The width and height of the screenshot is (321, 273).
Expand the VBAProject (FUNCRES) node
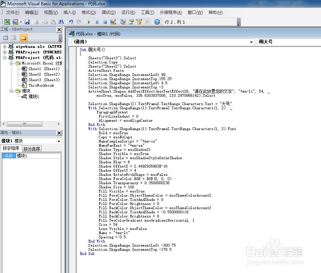click(5, 52)
